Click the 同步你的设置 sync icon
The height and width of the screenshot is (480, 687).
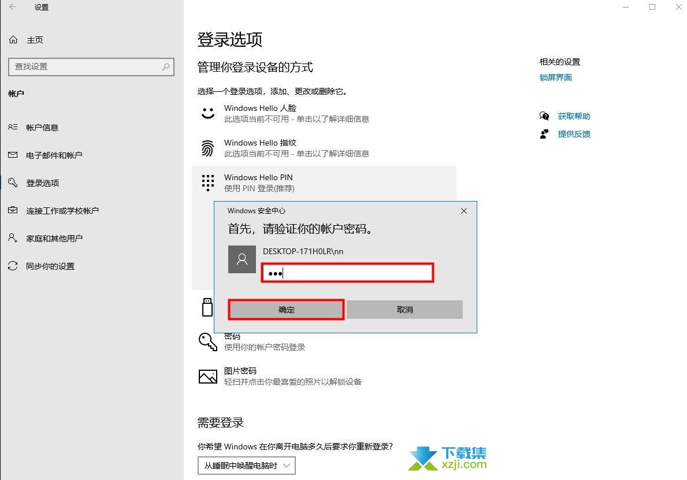coord(13,266)
